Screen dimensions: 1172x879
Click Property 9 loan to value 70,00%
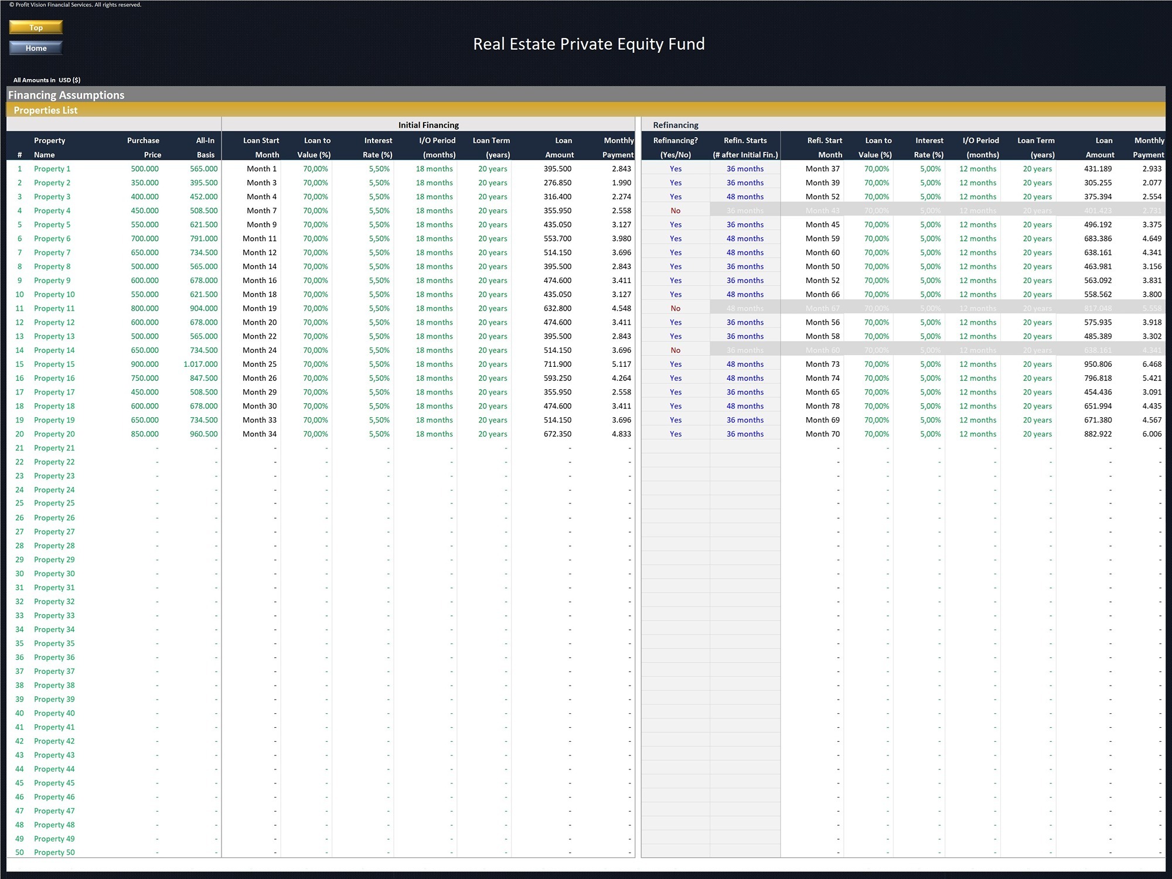pyautogui.click(x=315, y=281)
